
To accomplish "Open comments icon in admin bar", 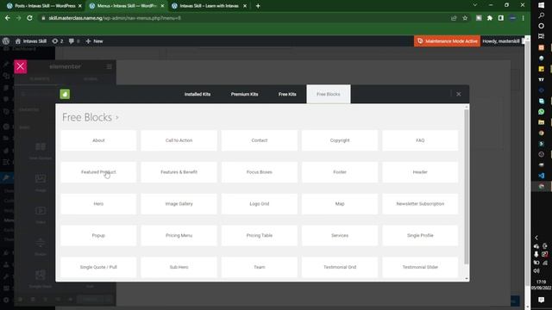I will (x=74, y=41).
